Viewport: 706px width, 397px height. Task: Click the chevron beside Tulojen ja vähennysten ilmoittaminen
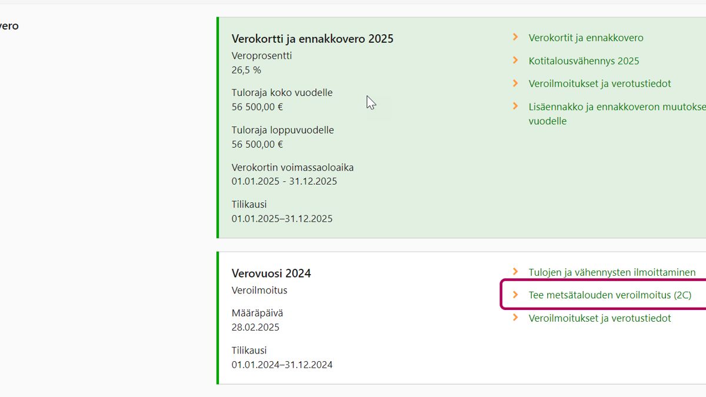515,272
